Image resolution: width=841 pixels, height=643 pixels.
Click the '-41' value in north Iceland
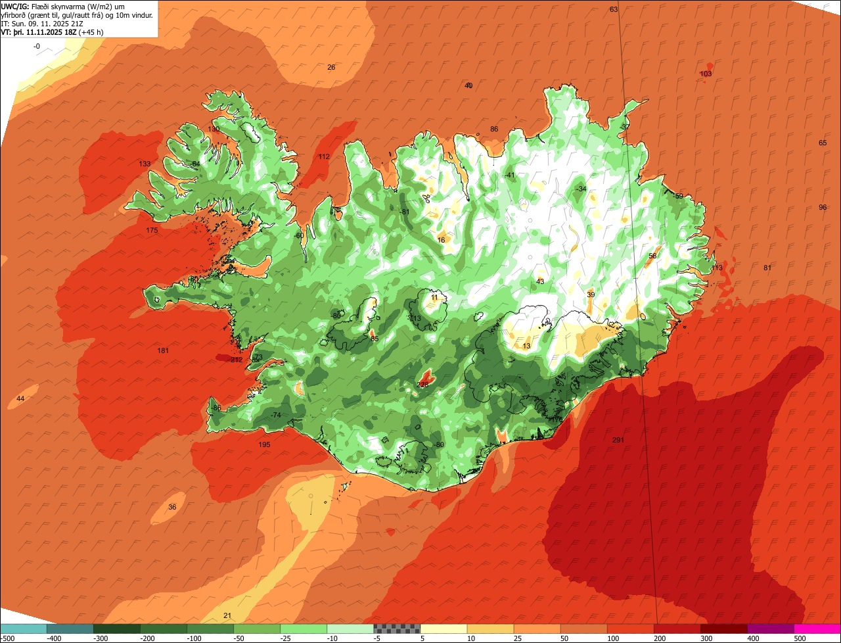pyautogui.click(x=510, y=175)
